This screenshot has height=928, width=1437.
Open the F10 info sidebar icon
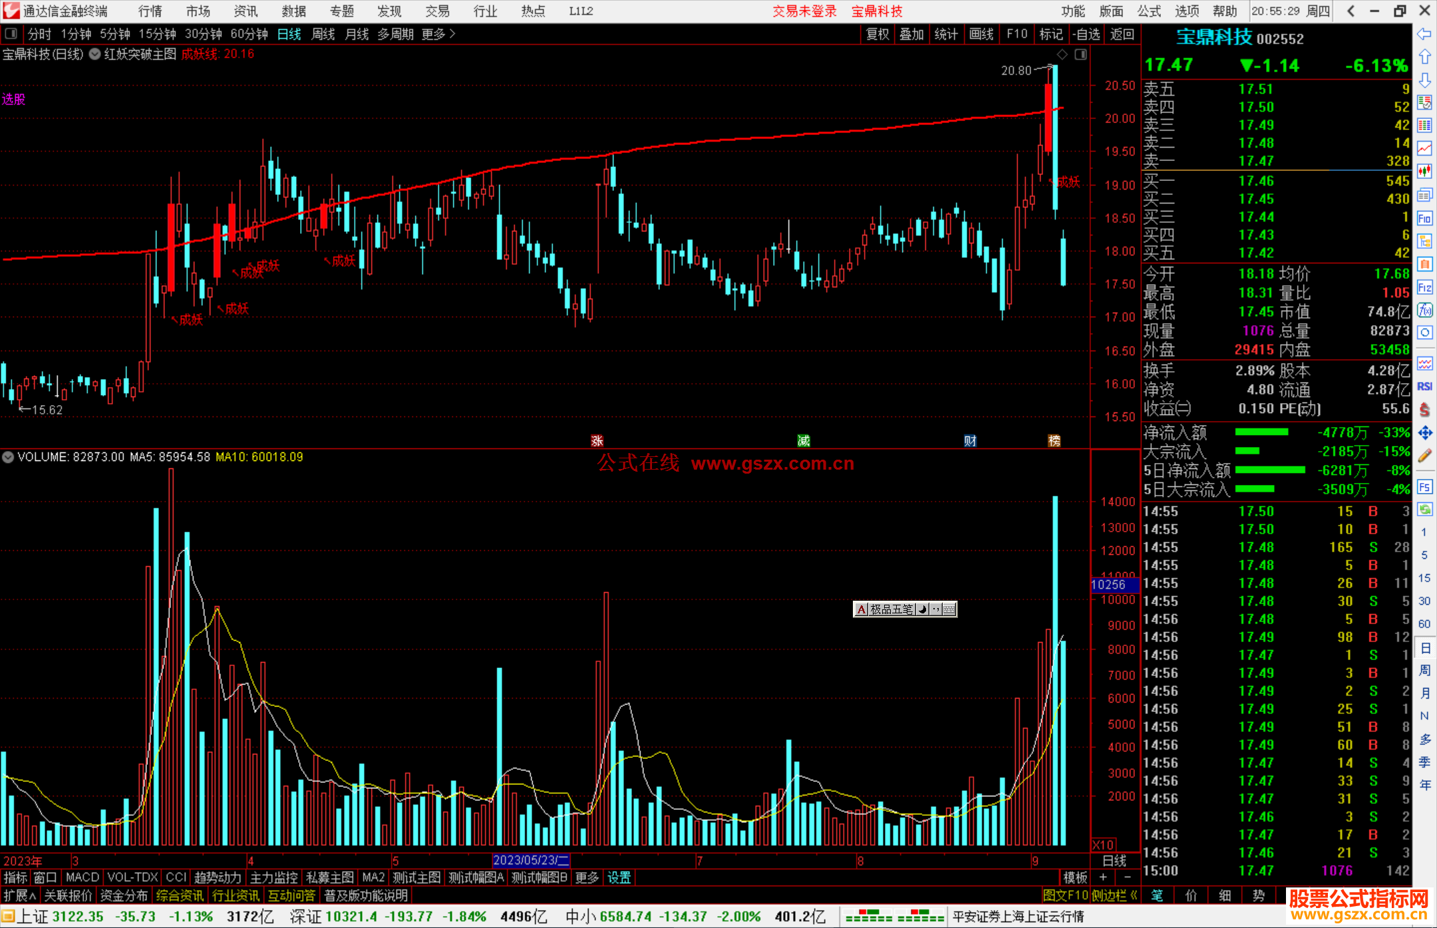click(x=1424, y=218)
